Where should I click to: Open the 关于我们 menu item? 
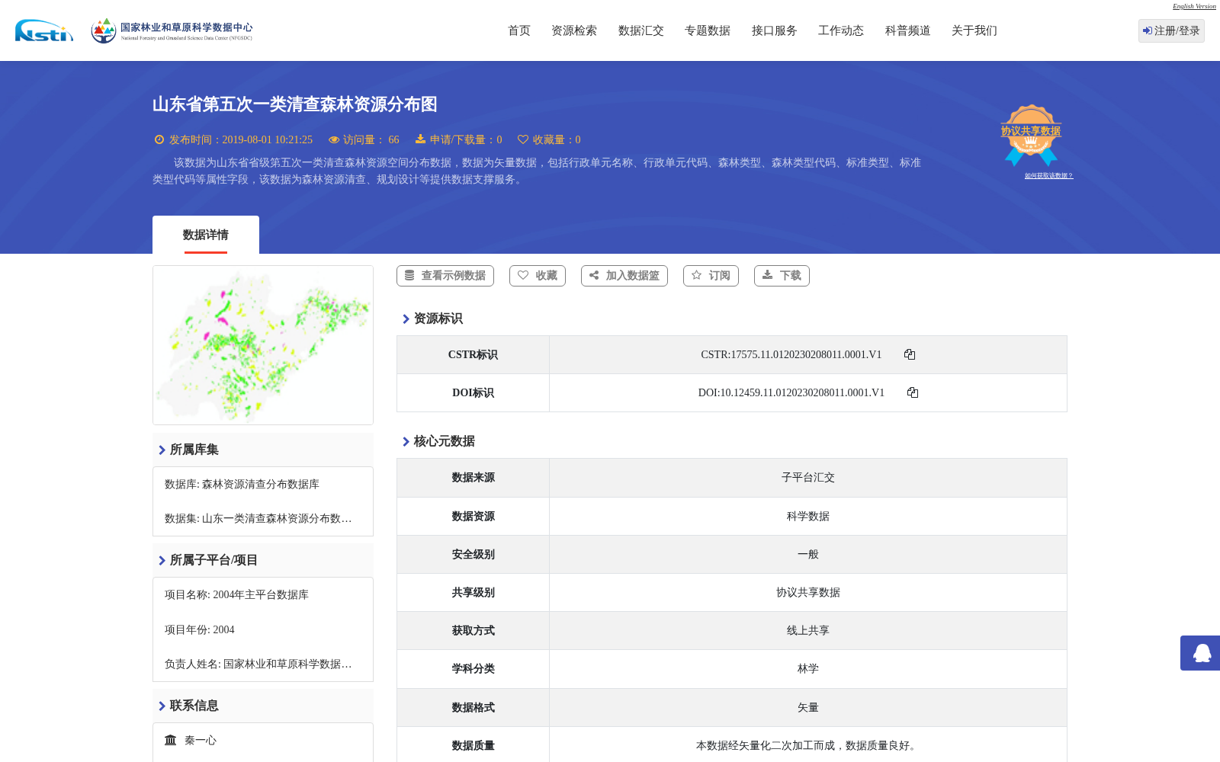(x=974, y=30)
